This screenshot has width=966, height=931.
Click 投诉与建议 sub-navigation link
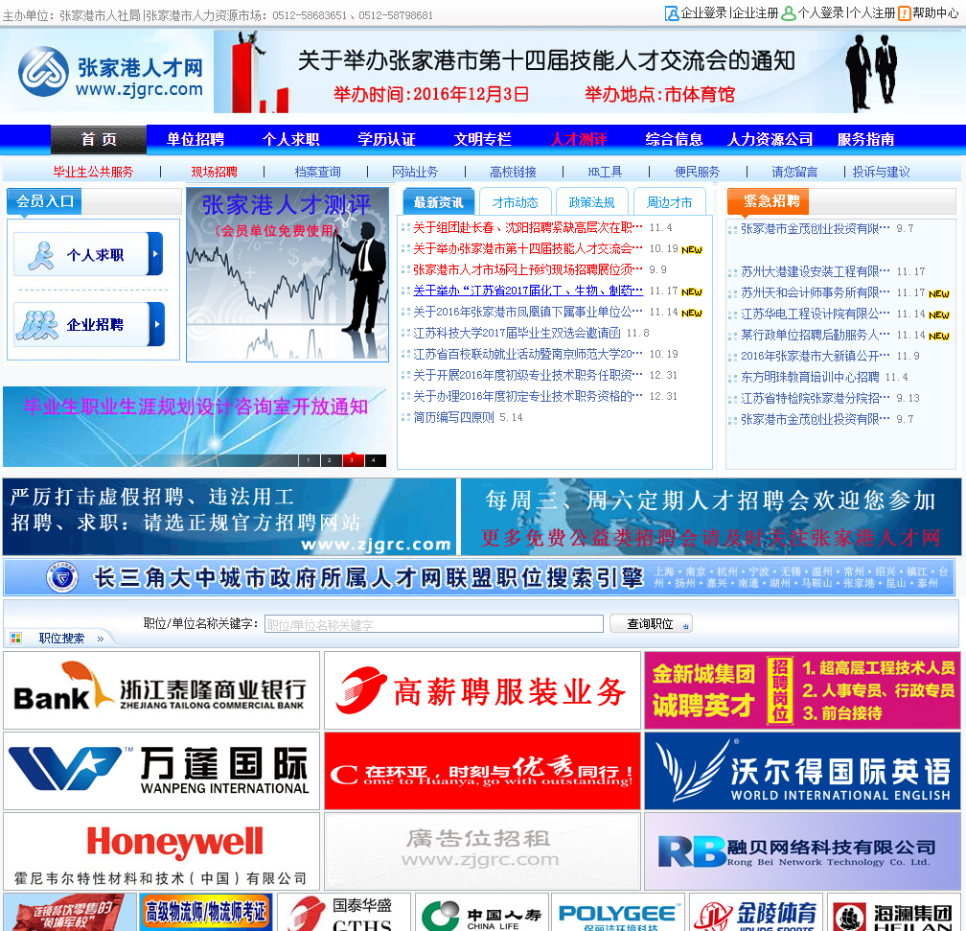[881, 172]
